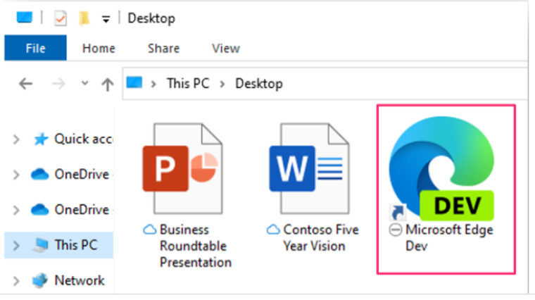Click Business Roundtable Presentation file name
Viewport: 535px width, 300px height.
196,246
